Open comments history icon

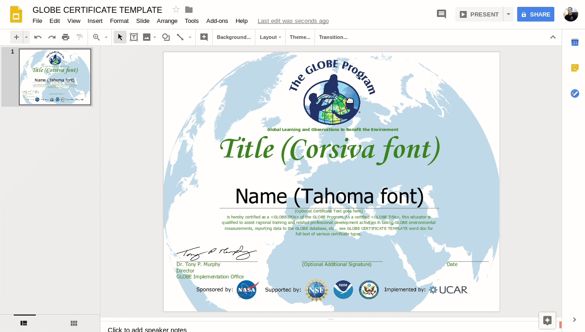pyautogui.click(x=442, y=14)
